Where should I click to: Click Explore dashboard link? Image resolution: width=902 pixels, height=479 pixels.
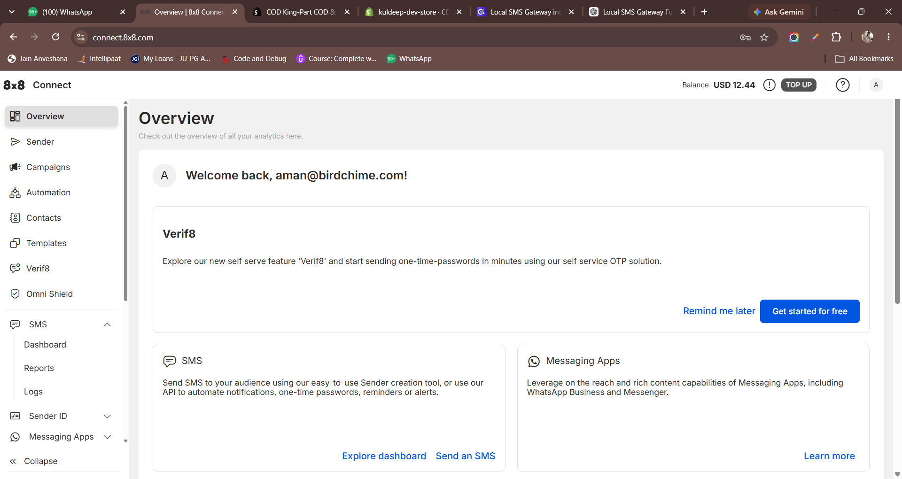tap(384, 456)
